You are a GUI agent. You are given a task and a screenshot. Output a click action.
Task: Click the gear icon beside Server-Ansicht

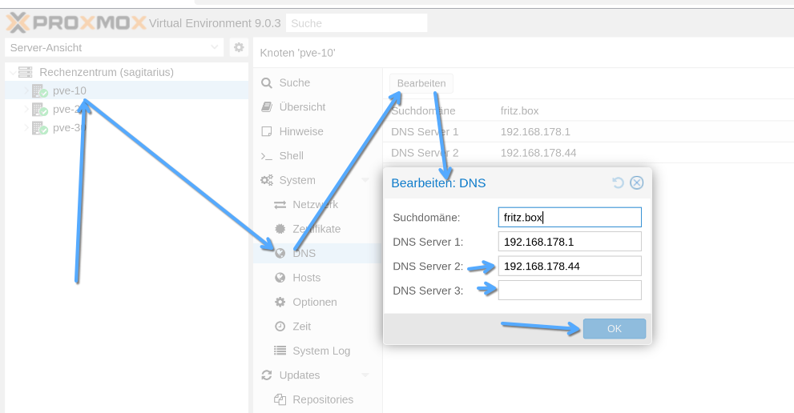pos(239,48)
